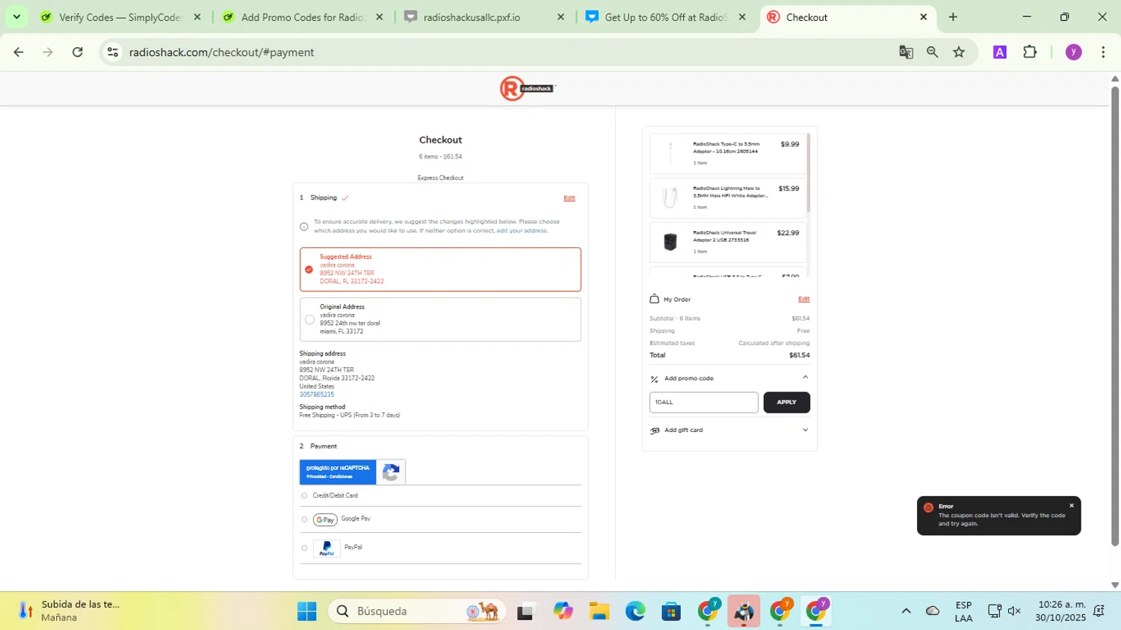The height and width of the screenshot is (630, 1121).
Task: Click the Windows taskbar search box
Action: [x=417, y=611]
